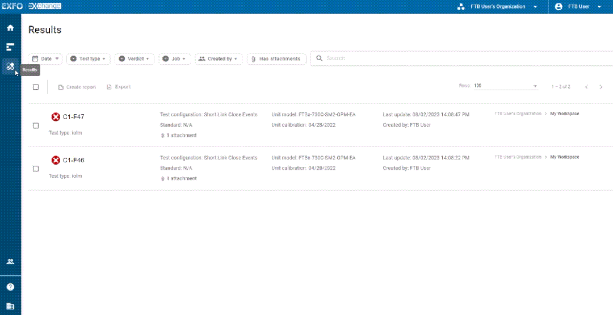The width and height of the screenshot is (613, 315).
Task: Open the Jobs icon in sidebar
Action: [x=11, y=47]
